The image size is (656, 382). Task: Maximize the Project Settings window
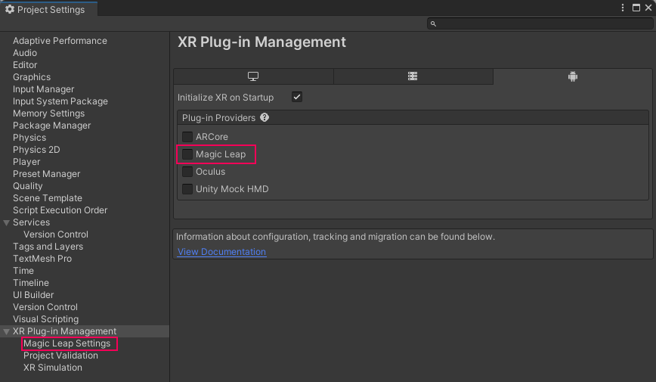pos(636,8)
